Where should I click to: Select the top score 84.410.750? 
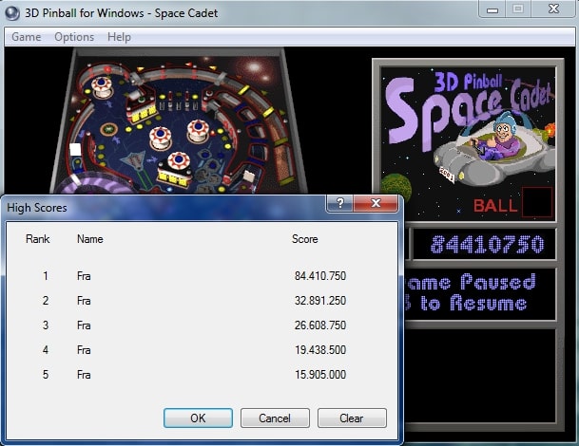[319, 276]
